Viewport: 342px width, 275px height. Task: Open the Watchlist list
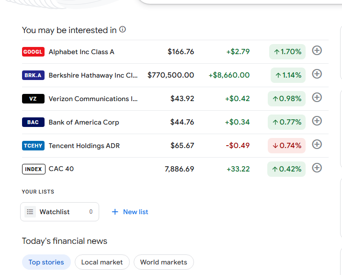pos(59,212)
